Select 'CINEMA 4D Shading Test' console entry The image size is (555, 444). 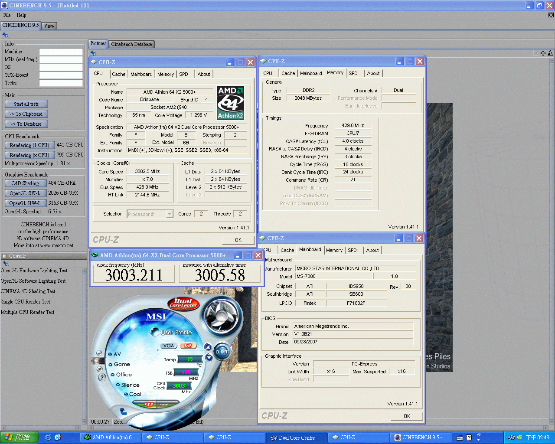pyautogui.click(x=28, y=291)
